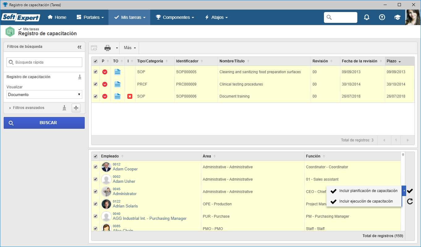This screenshot has width=421, height=247.
Task: Open the print options dropdown arrow
Action: (117, 48)
